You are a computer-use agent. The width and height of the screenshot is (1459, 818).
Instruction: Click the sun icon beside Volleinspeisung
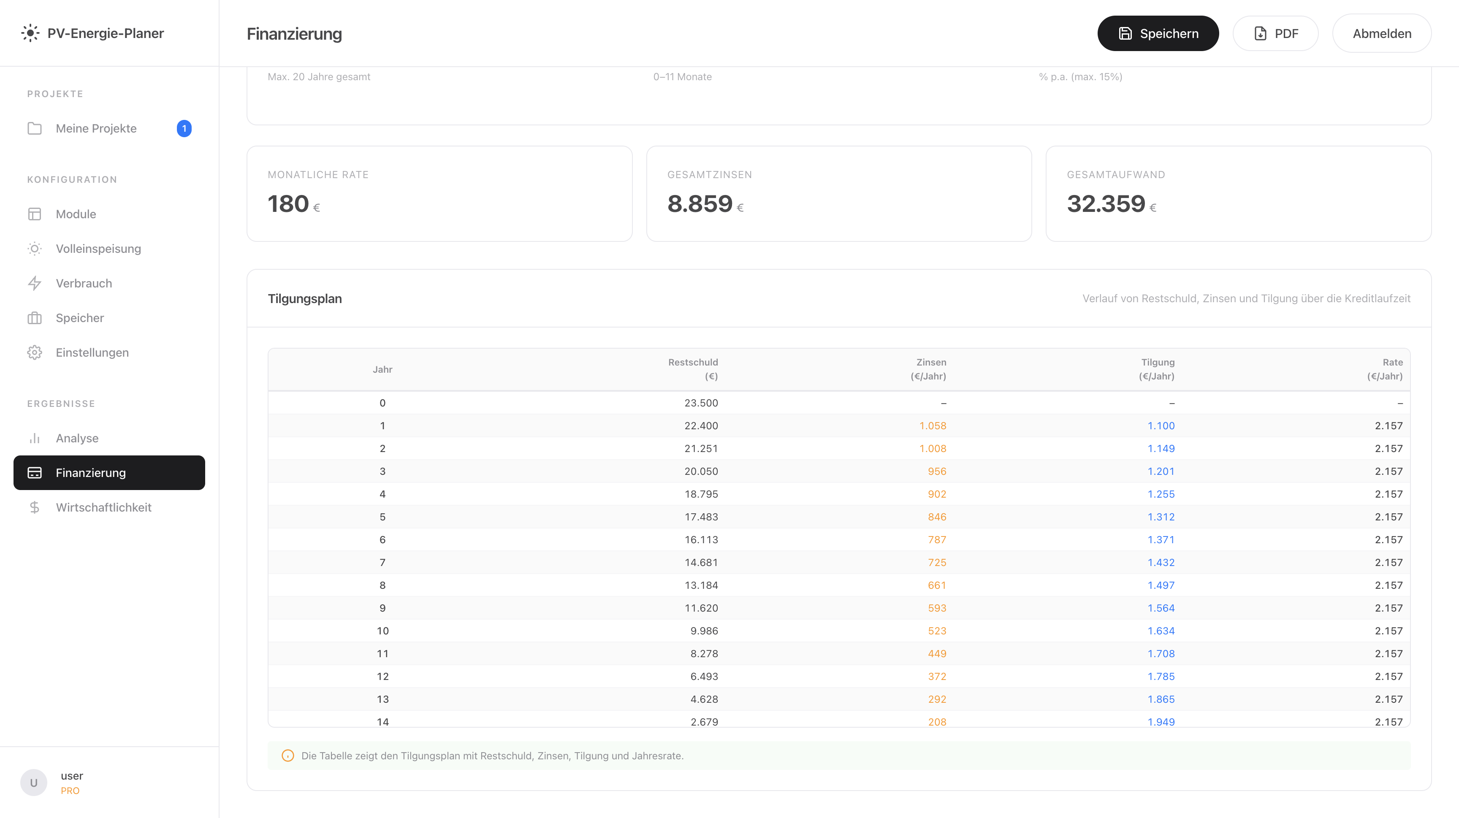35,249
